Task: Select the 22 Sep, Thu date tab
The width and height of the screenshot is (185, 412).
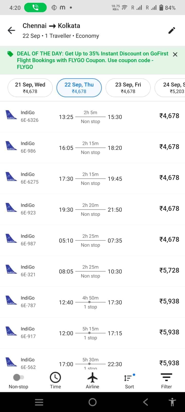Action: (79, 88)
